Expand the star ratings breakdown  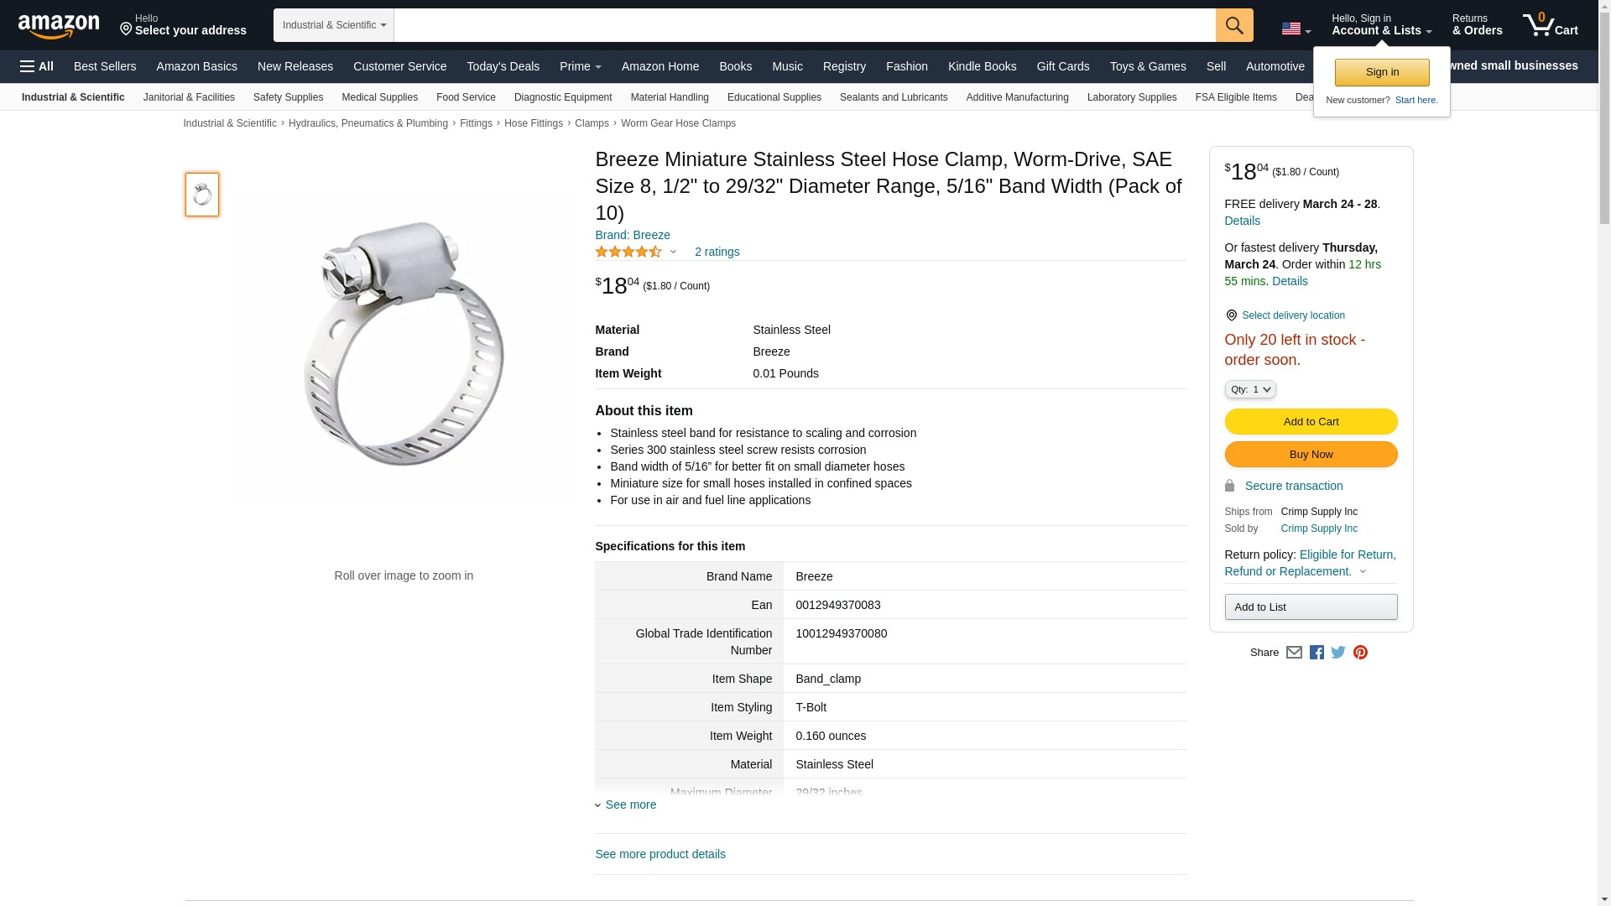click(x=673, y=252)
